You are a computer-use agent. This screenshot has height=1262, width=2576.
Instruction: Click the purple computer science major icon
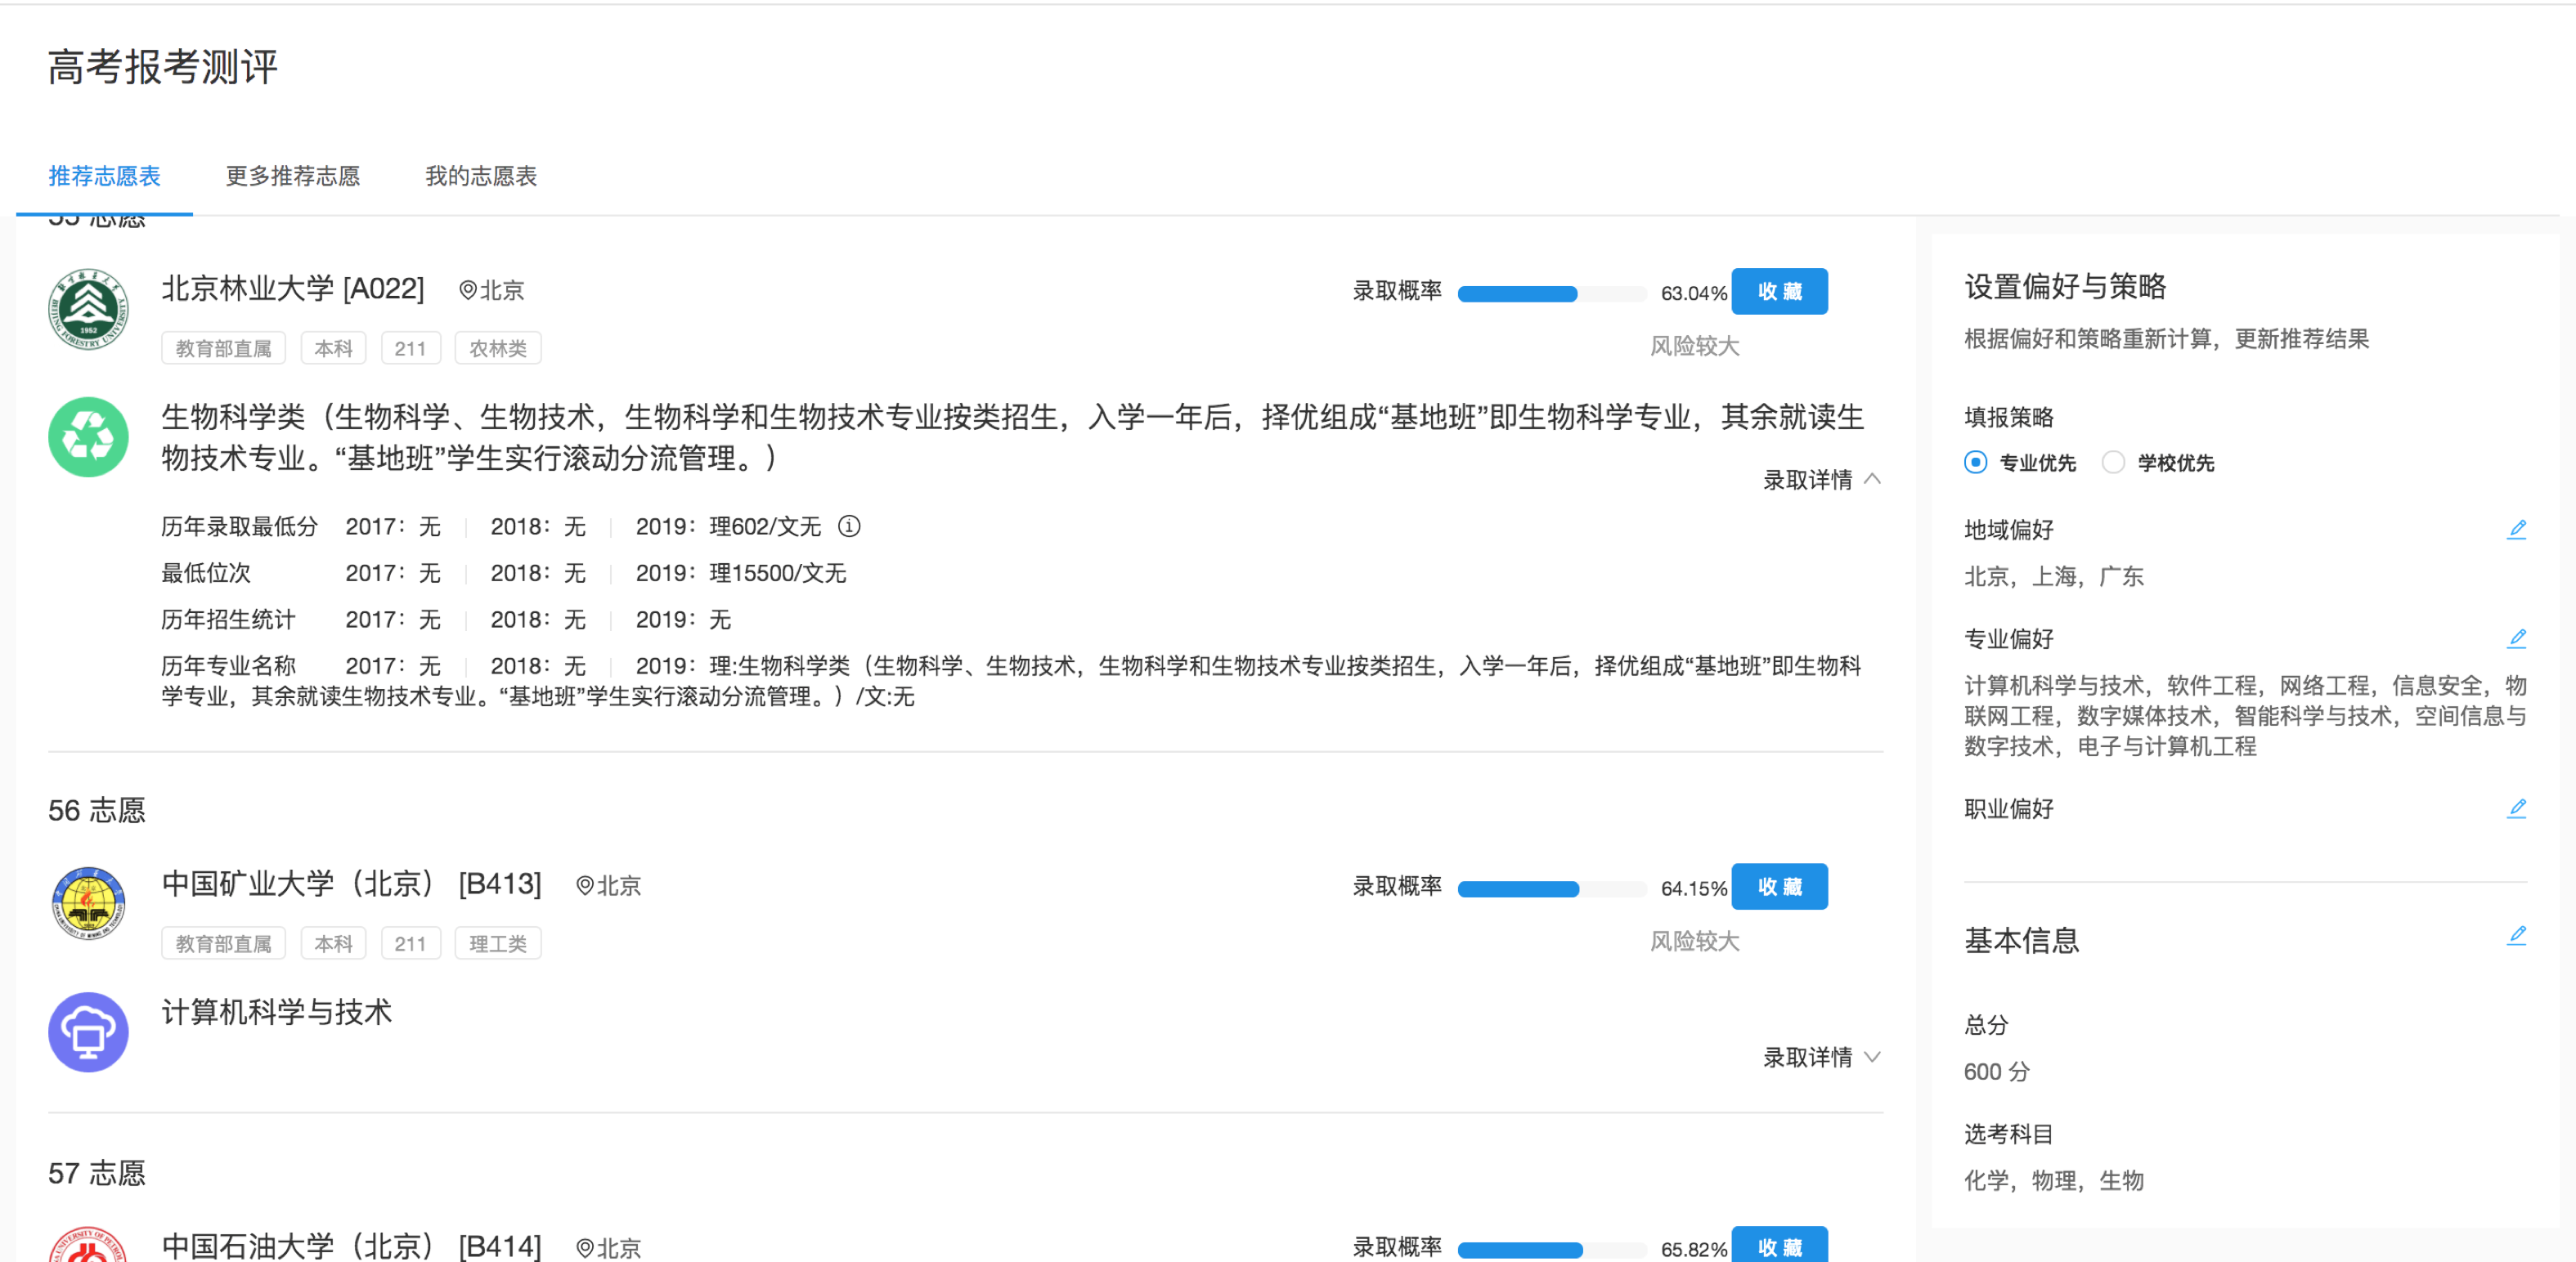(x=88, y=1032)
